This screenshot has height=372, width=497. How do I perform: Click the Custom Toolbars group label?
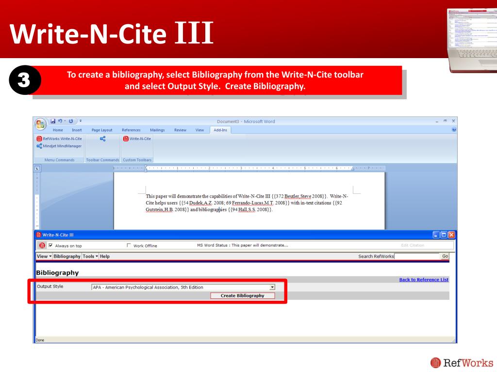tap(137, 160)
